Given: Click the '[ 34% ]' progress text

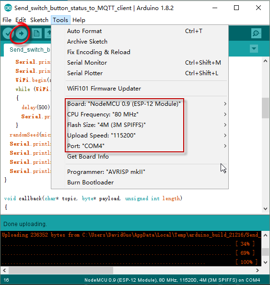Looking at the screenshot, I should (x=245, y=244).
